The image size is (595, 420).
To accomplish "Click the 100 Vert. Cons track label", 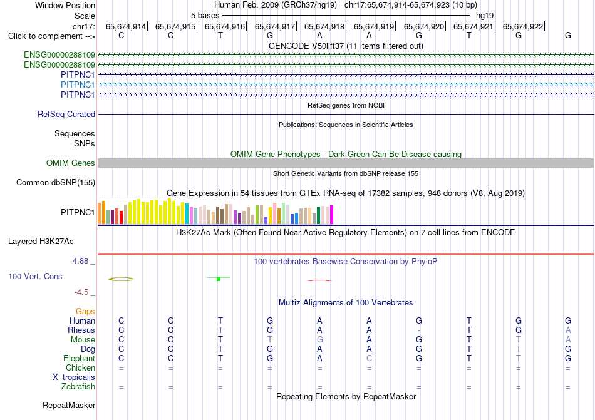I will (35, 276).
